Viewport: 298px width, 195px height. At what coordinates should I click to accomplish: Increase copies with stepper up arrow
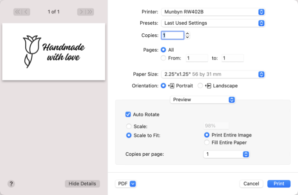[187, 33]
